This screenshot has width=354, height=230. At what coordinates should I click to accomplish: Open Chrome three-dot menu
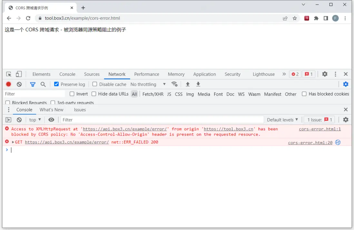345,18
